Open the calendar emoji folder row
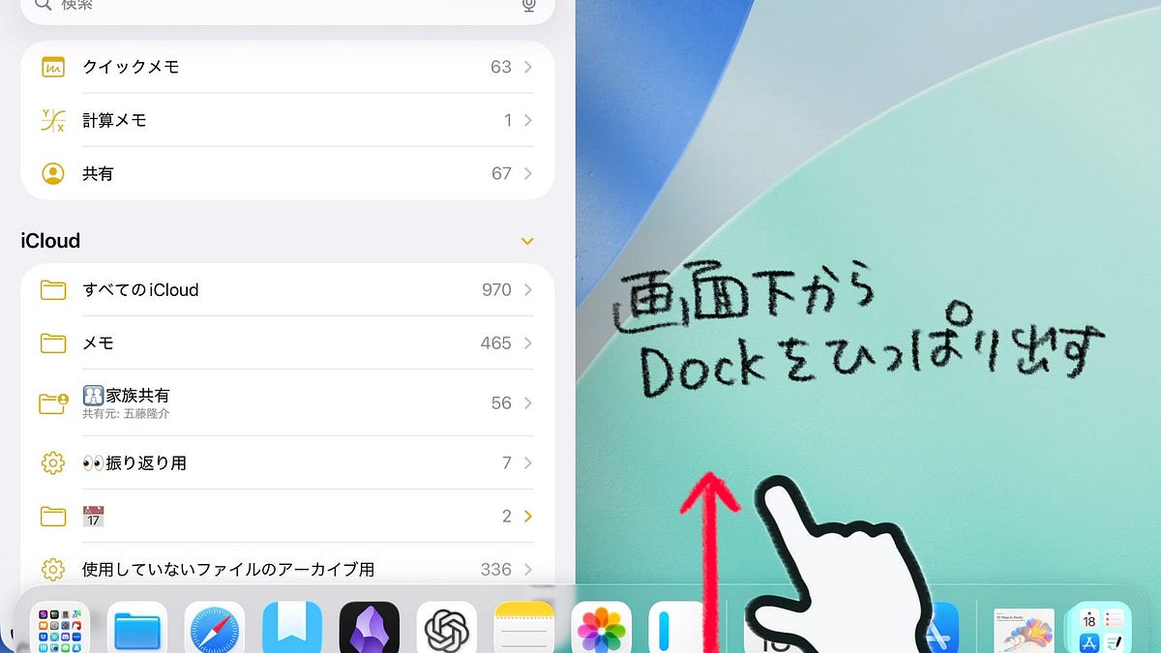The image size is (1161, 653). coord(287,516)
